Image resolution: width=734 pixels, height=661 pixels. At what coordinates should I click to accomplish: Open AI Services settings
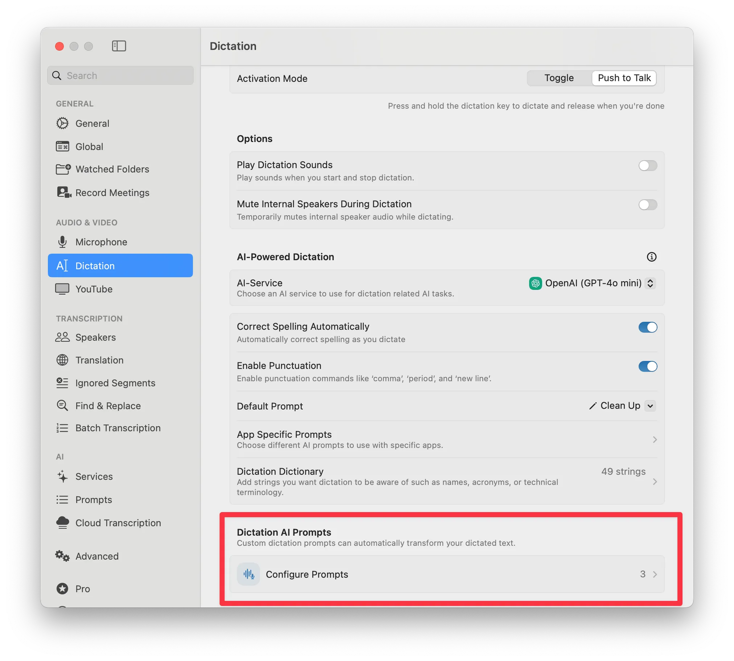(94, 476)
